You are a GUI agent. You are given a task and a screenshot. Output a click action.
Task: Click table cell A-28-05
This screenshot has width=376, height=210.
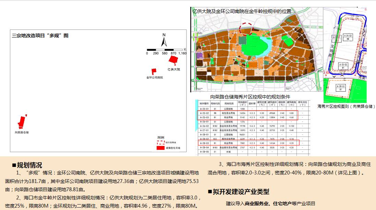point(204,152)
